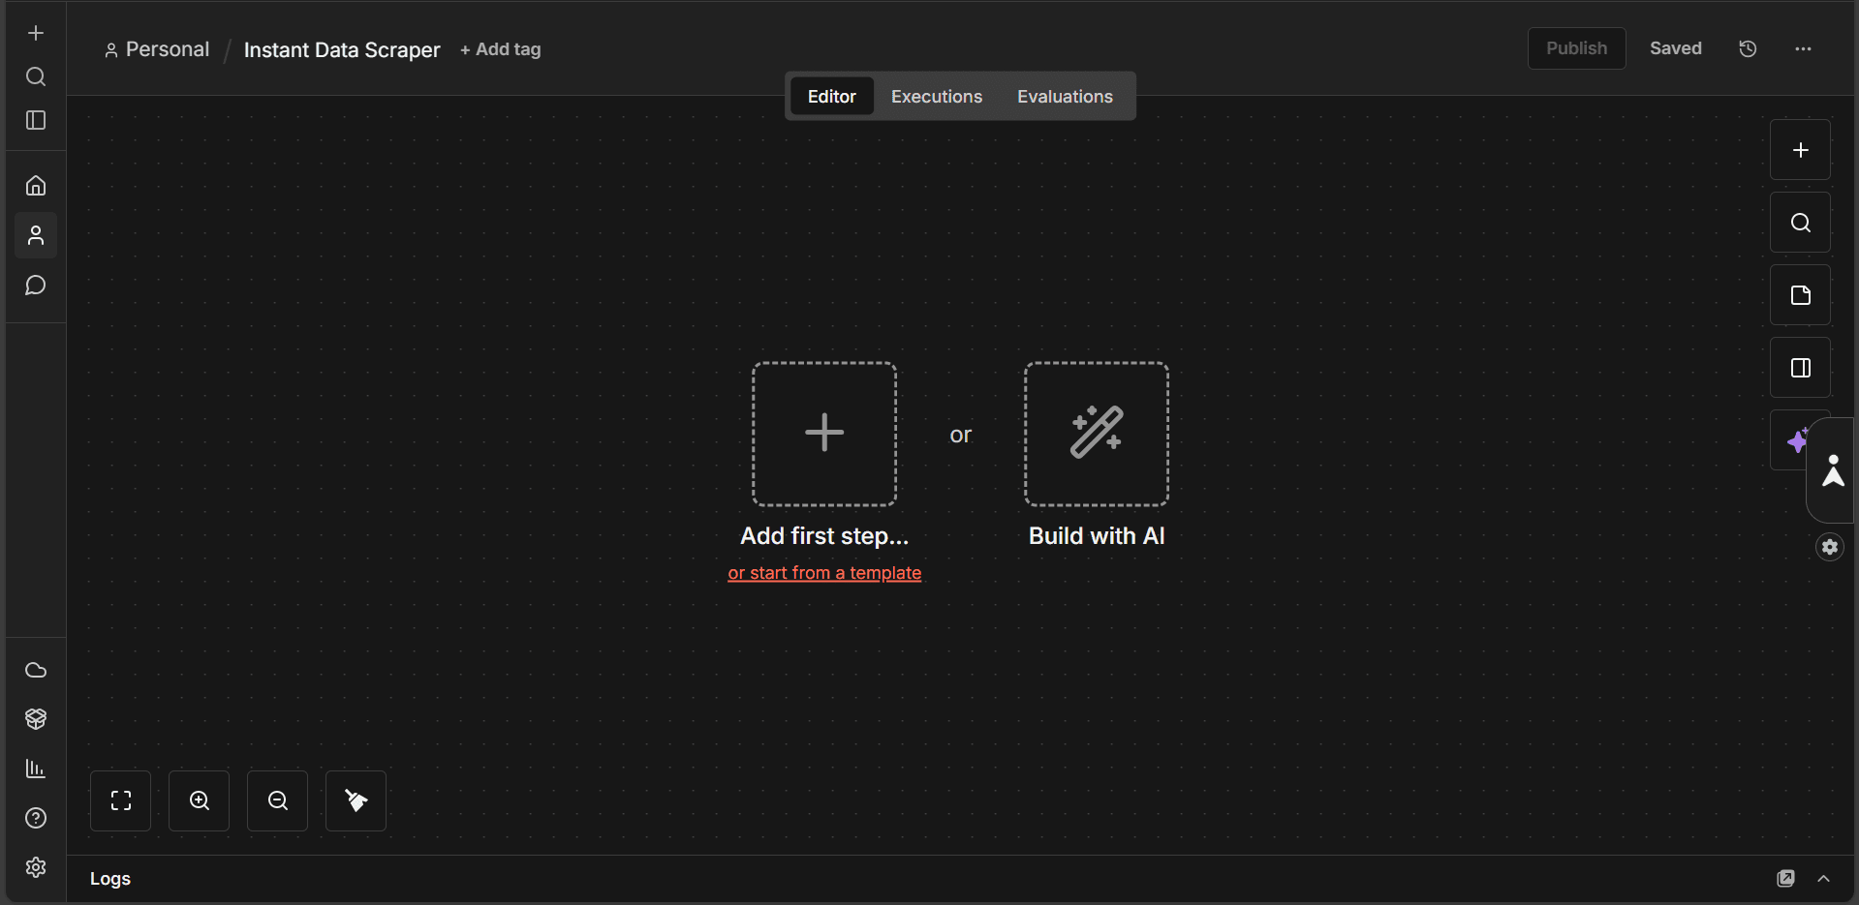
Task: Click the Instant Data Scraper workflow name
Action: [x=342, y=49]
